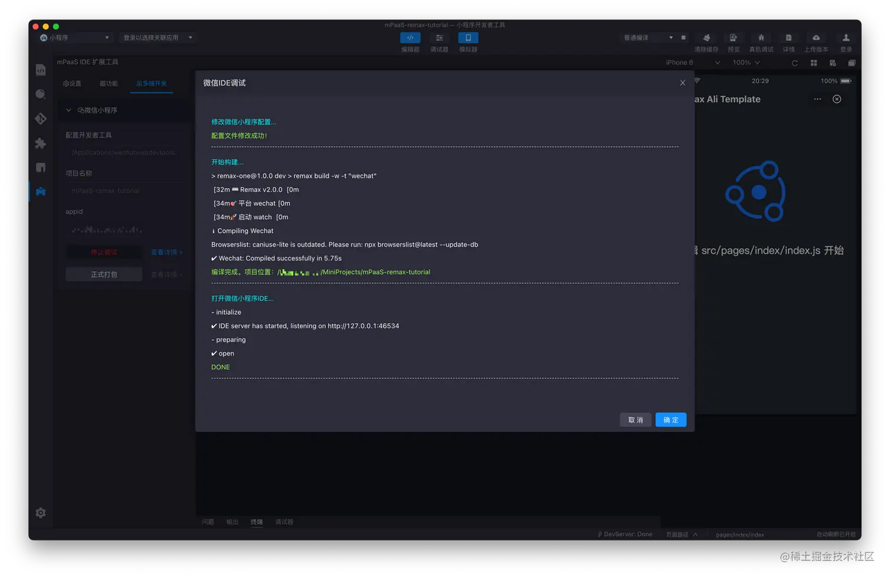Image resolution: width=890 pixels, height=578 pixels.
Task: Switch to the 功能 tab
Action: point(108,84)
